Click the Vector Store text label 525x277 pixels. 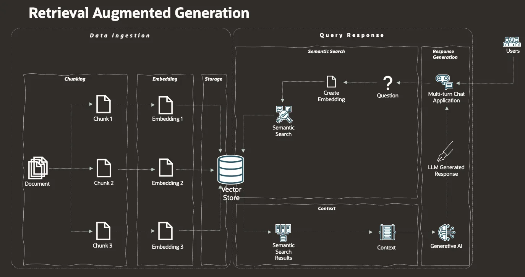click(x=232, y=194)
